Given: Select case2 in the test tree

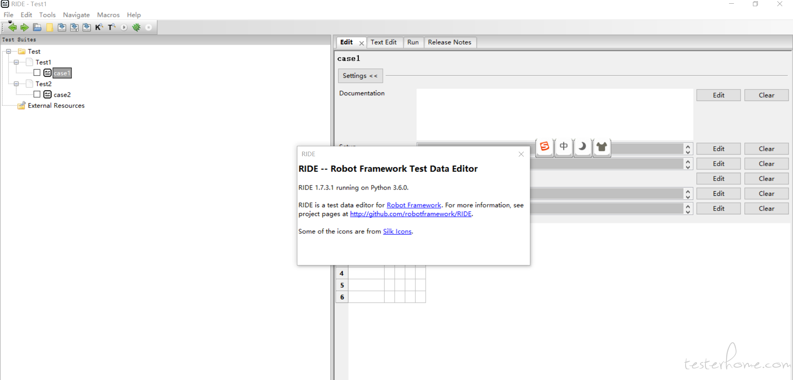Looking at the screenshot, I should coord(62,95).
